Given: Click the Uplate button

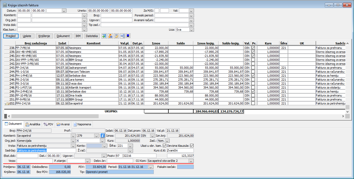Looking at the screenshot, I should (27, 36).
